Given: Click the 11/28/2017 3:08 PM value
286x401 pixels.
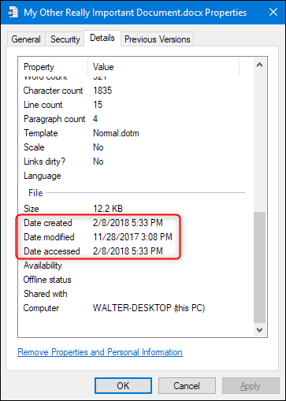Looking at the screenshot, I should [x=132, y=237].
